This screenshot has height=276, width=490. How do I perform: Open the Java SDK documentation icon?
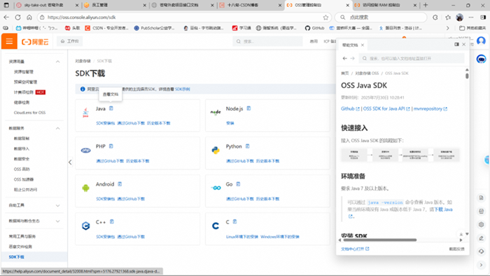111,109
